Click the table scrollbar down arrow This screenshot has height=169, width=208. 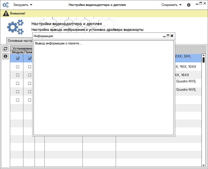204,165
